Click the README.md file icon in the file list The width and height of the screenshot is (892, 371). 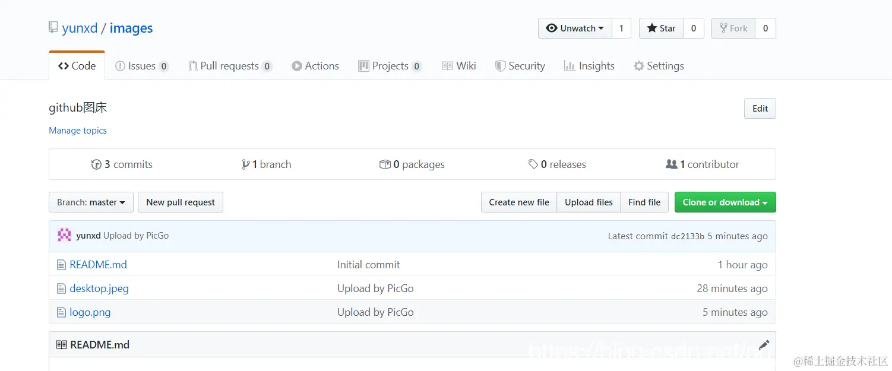[x=61, y=265]
